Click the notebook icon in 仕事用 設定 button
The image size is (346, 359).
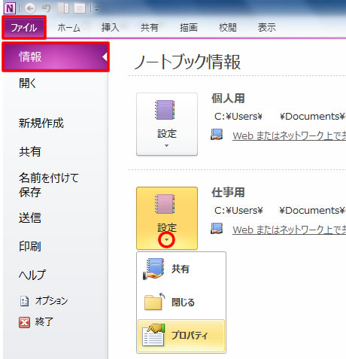pyautogui.click(x=165, y=204)
